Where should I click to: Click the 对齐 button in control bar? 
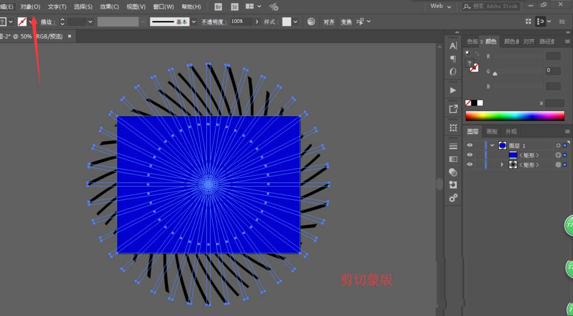[x=329, y=22]
